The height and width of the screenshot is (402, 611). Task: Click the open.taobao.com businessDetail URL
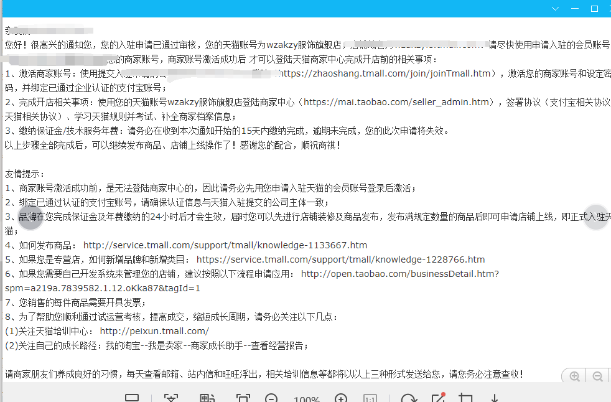click(400, 274)
